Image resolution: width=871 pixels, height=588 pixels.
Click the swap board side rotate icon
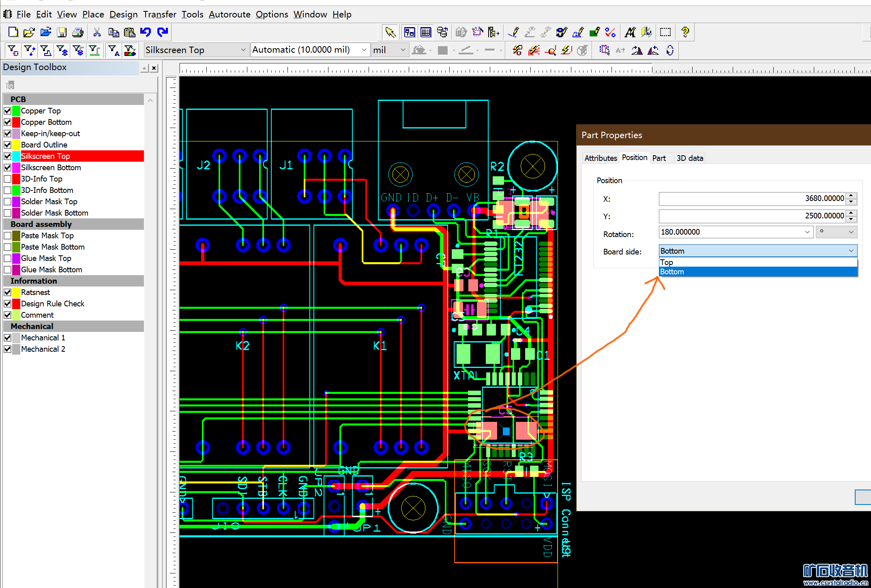point(670,50)
